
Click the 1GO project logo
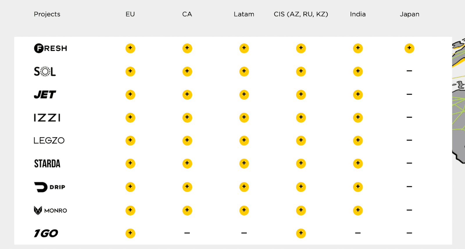[x=46, y=233]
